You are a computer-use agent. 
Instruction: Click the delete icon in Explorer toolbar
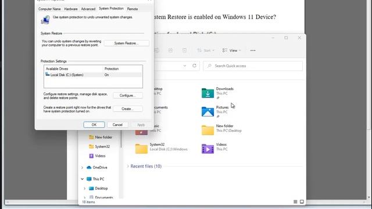pyautogui.click(x=184, y=51)
